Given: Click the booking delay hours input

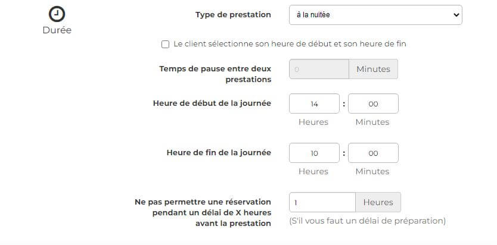Looking at the screenshot, I should (322, 202).
